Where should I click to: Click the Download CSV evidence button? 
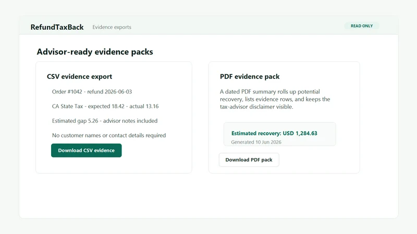[86, 150]
